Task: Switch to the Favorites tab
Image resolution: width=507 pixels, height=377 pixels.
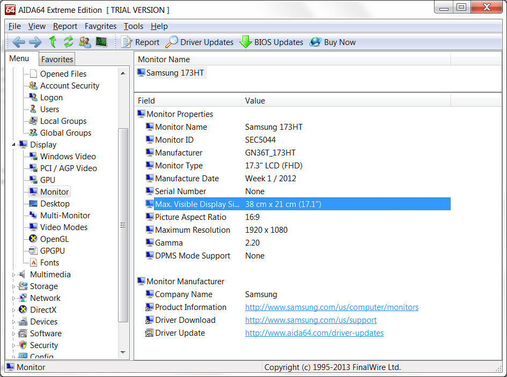Action: 57,60
